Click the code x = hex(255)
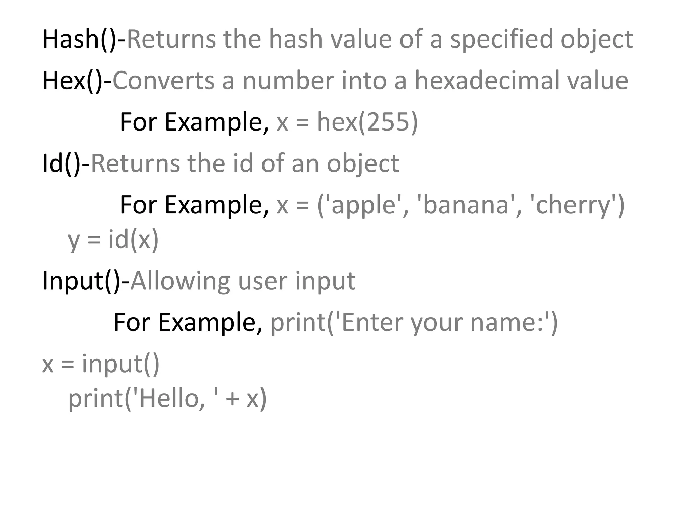The width and height of the screenshot is (691, 518). (347, 122)
